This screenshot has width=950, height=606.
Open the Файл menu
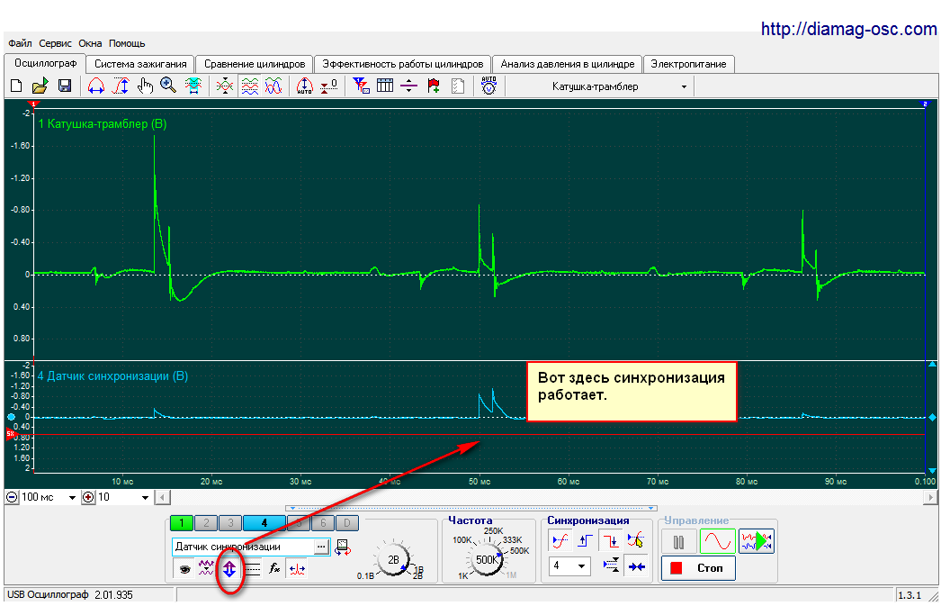[x=20, y=44]
